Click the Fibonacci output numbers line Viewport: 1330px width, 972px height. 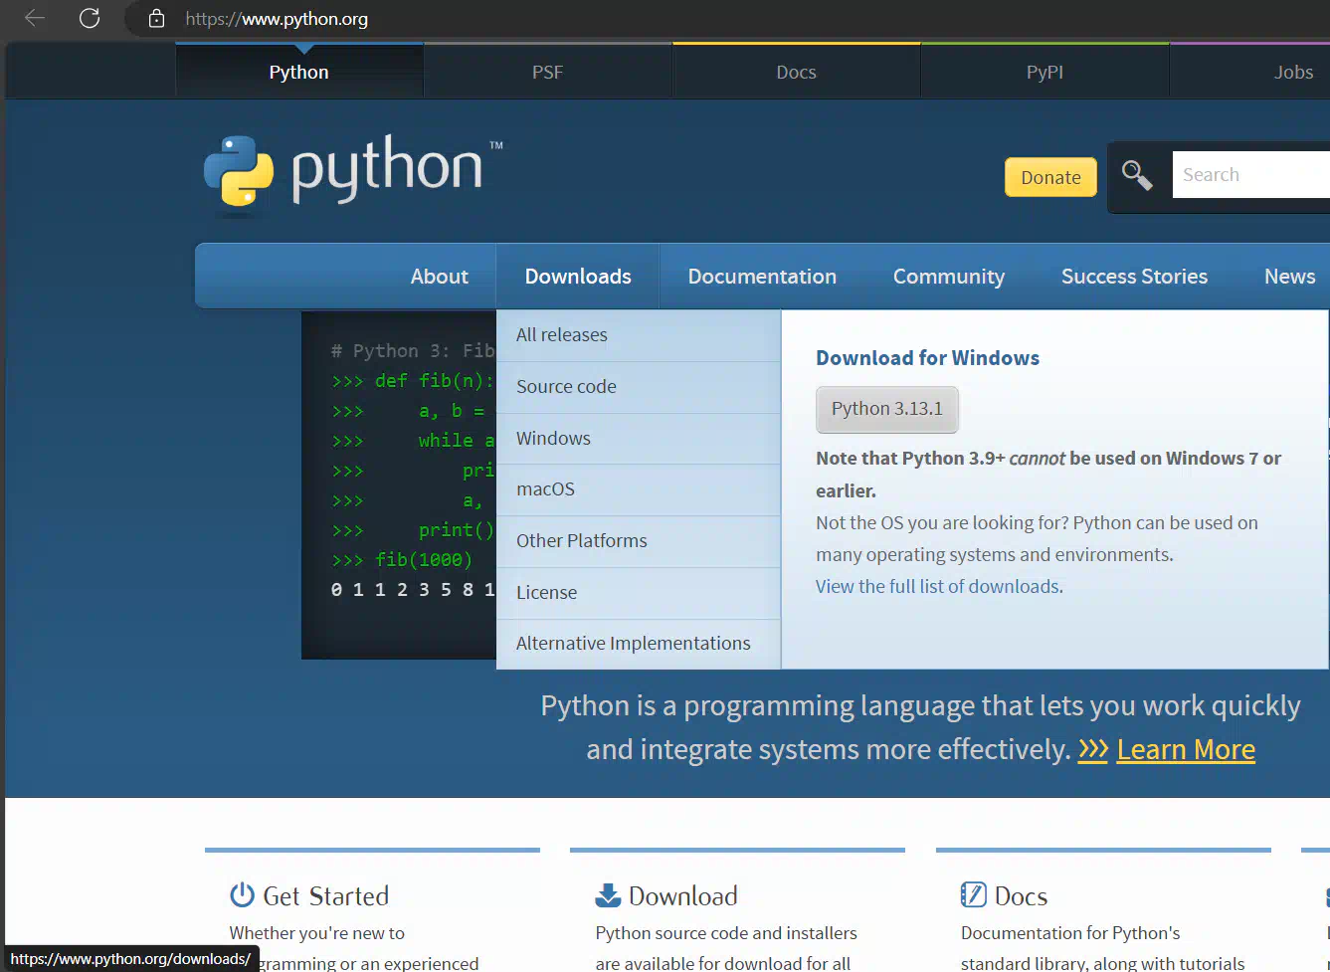[413, 590]
